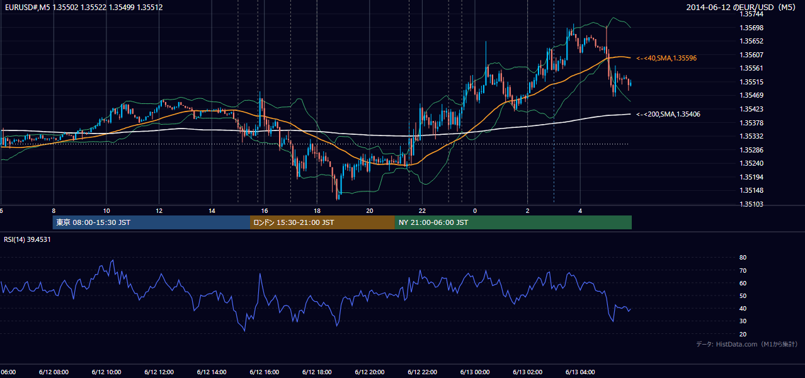Click hour tick 22 under price chart
Screen dimensions: 805x378
422,210
